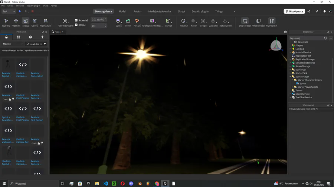
Task: Expand the TextChatService node
Action: (x=290, y=97)
